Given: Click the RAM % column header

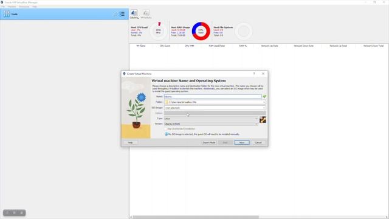Looking at the screenshot, I should [x=243, y=46].
